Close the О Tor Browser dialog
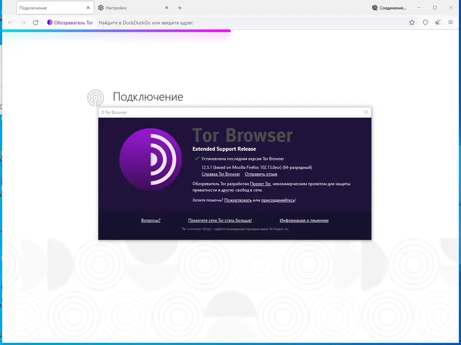This screenshot has width=461, height=345. [366, 112]
